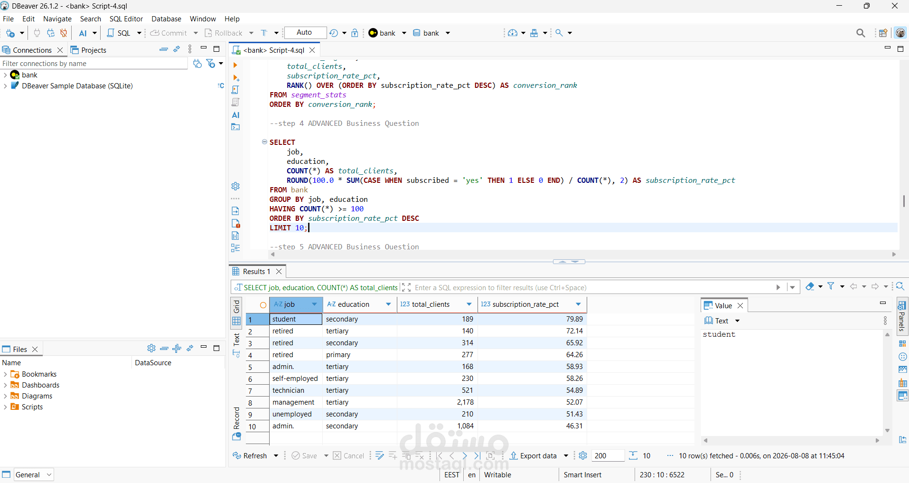
Task: Open the AI assistant toolbar button
Action: point(83,33)
